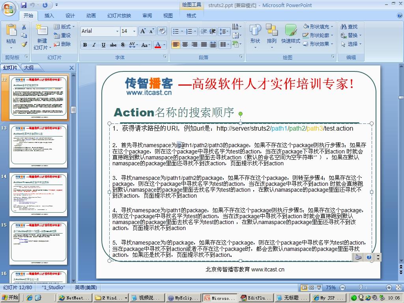
Task: Click the Arrange icon
Action: pyautogui.click(x=271, y=30)
